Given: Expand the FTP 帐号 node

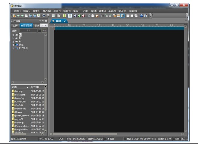Looking at the screenshot, I should [13, 48].
